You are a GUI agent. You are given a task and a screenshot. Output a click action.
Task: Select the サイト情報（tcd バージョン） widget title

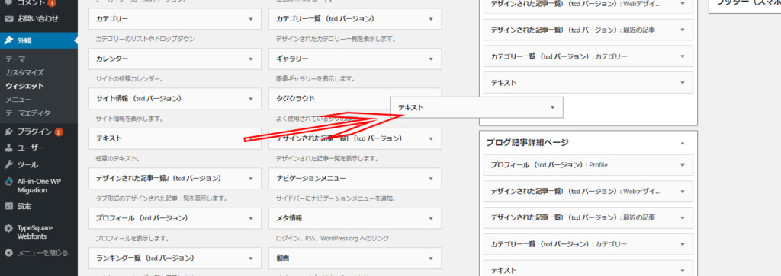tap(139, 98)
